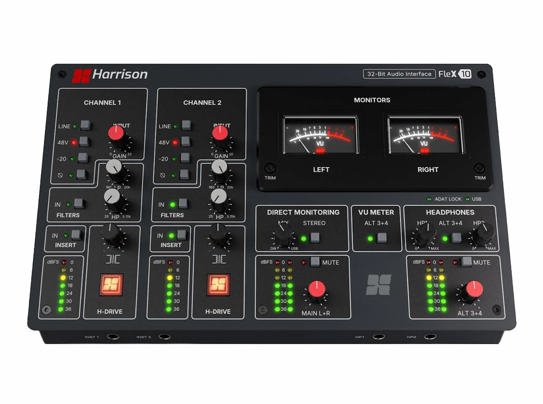Click the MONITORS heading

click(x=372, y=100)
